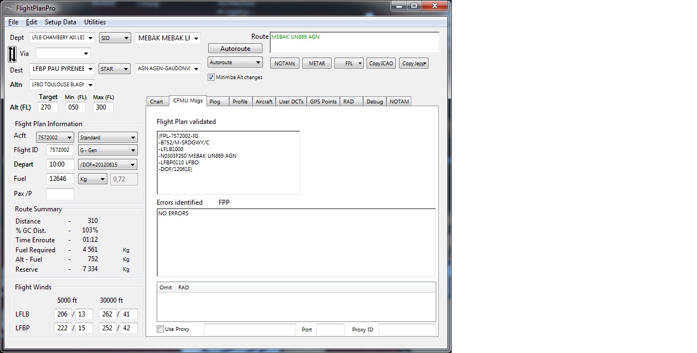Click the Fuel Required value 4 561
The width and height of the screenshot is (697, 353).
pyautogui.click(x=90, y=250)
